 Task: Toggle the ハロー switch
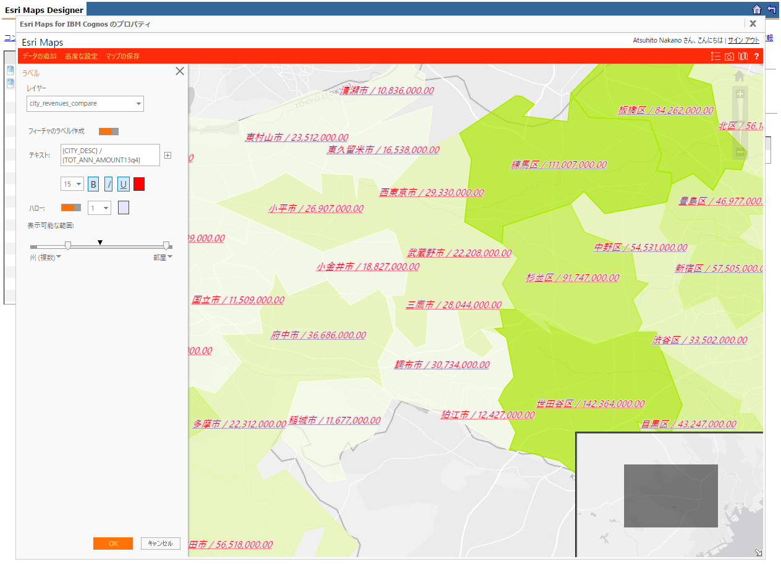pyautogui.click(x=71, y=208)
